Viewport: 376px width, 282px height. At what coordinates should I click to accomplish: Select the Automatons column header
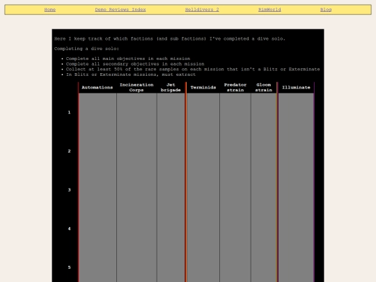(97, 88)
